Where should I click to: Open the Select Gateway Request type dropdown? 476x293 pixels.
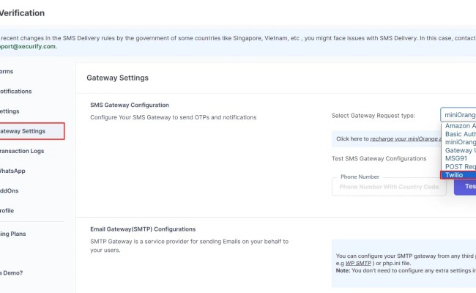point(458,115)
